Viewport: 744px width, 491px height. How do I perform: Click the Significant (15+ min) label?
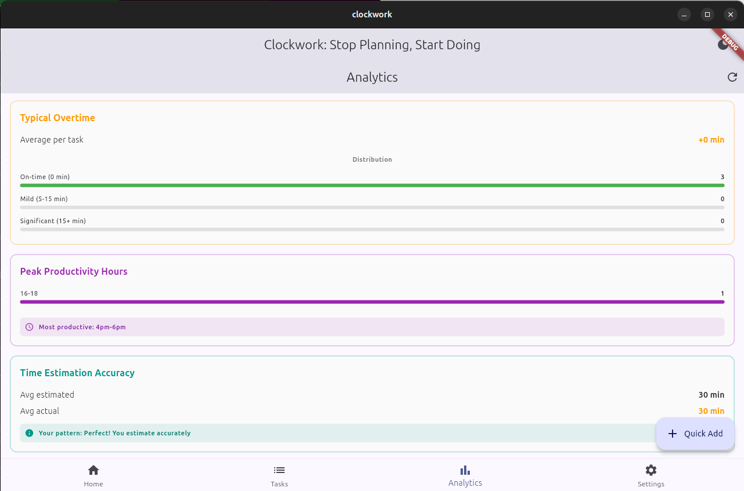[53, 221]
